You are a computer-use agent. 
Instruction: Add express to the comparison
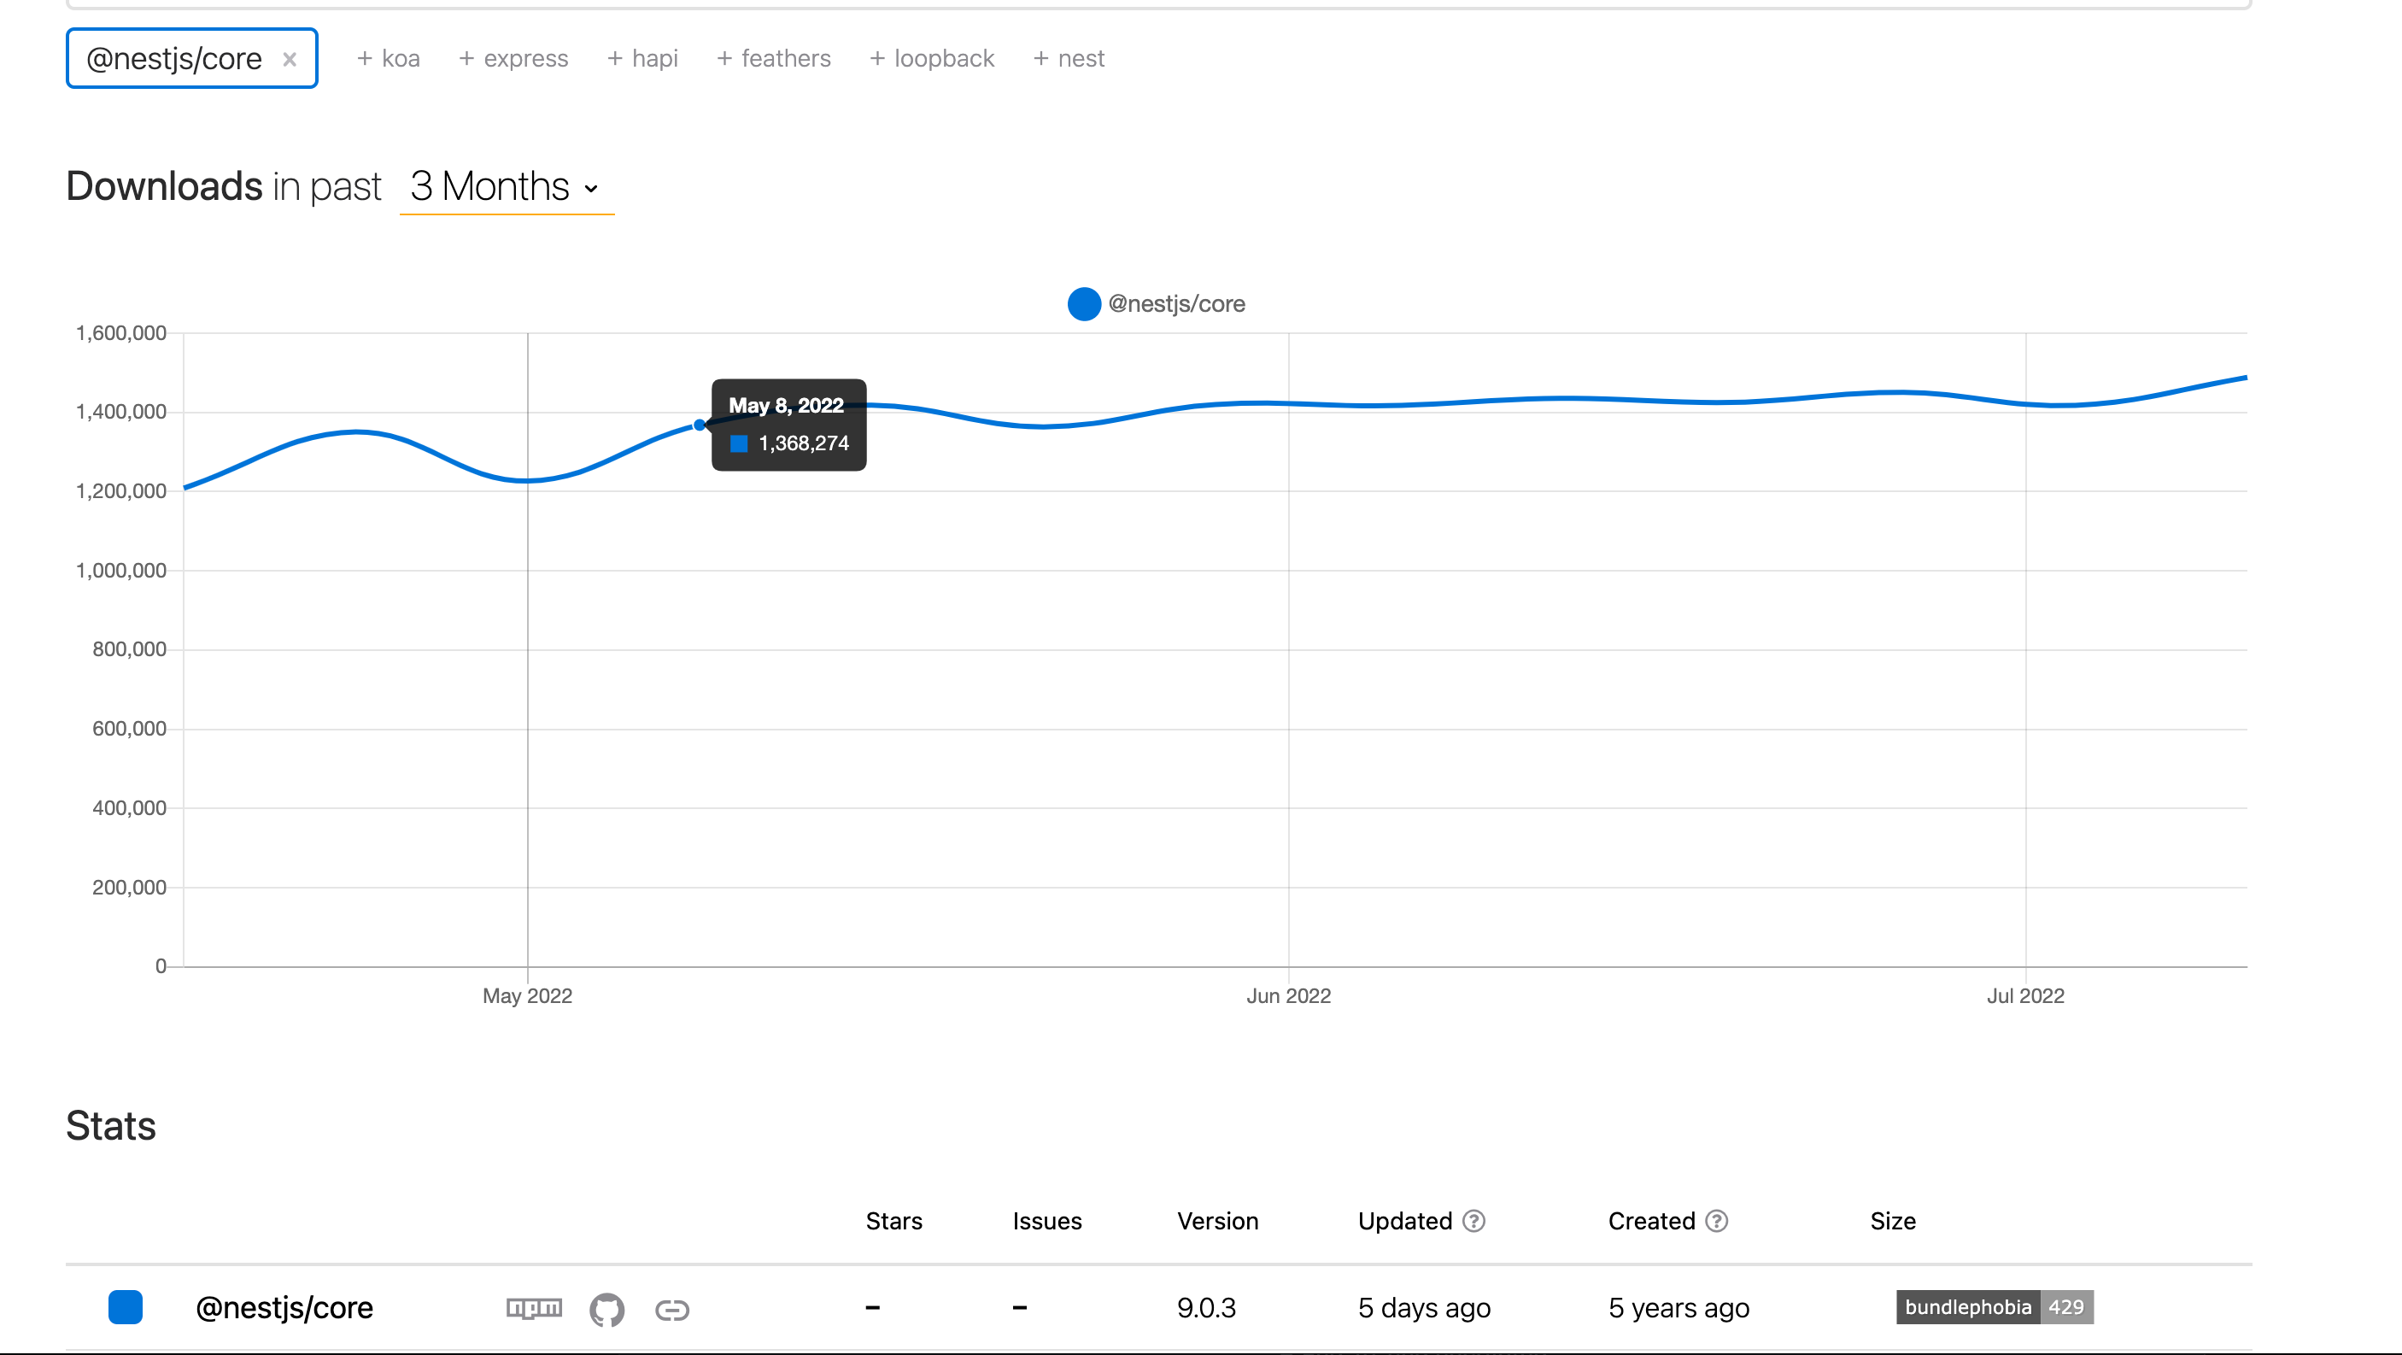pyautogui.click(x=513, y=59)
